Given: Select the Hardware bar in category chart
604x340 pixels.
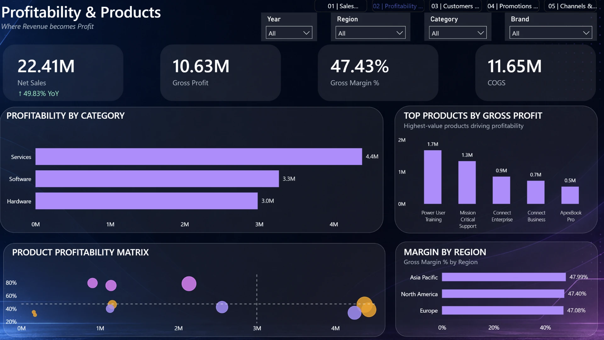Looking at the screenshot, I should click(147, 201).
